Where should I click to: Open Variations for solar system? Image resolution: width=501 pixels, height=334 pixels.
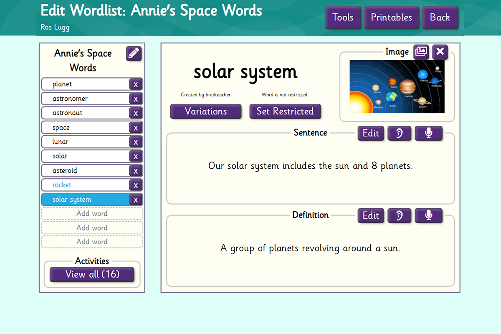tap(206, 111)
